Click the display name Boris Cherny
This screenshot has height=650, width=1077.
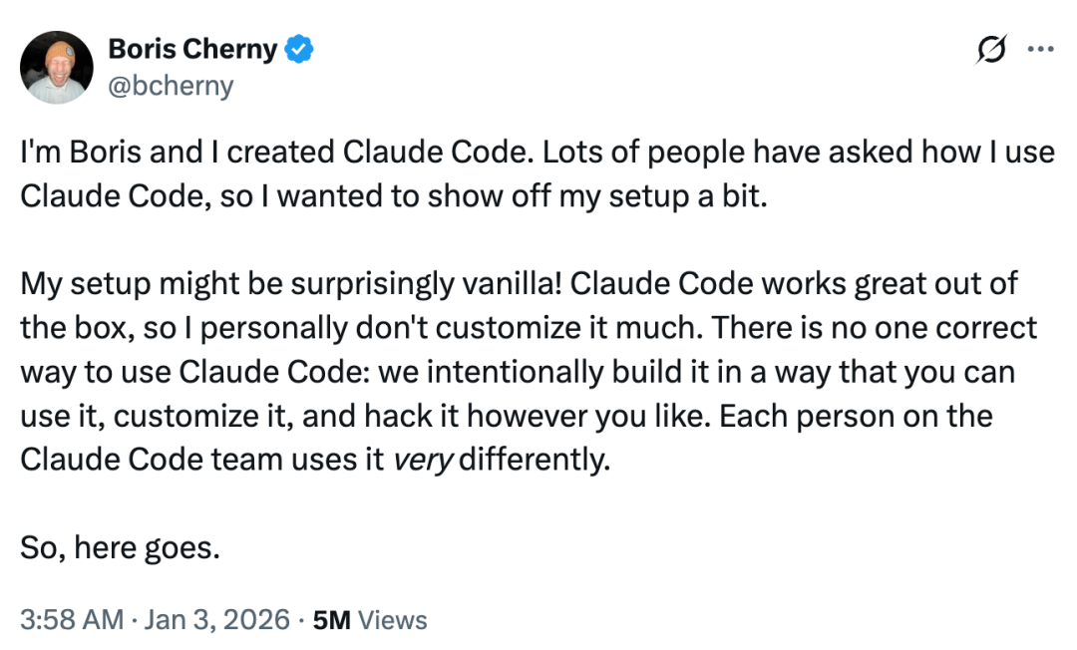coord(192,50)
